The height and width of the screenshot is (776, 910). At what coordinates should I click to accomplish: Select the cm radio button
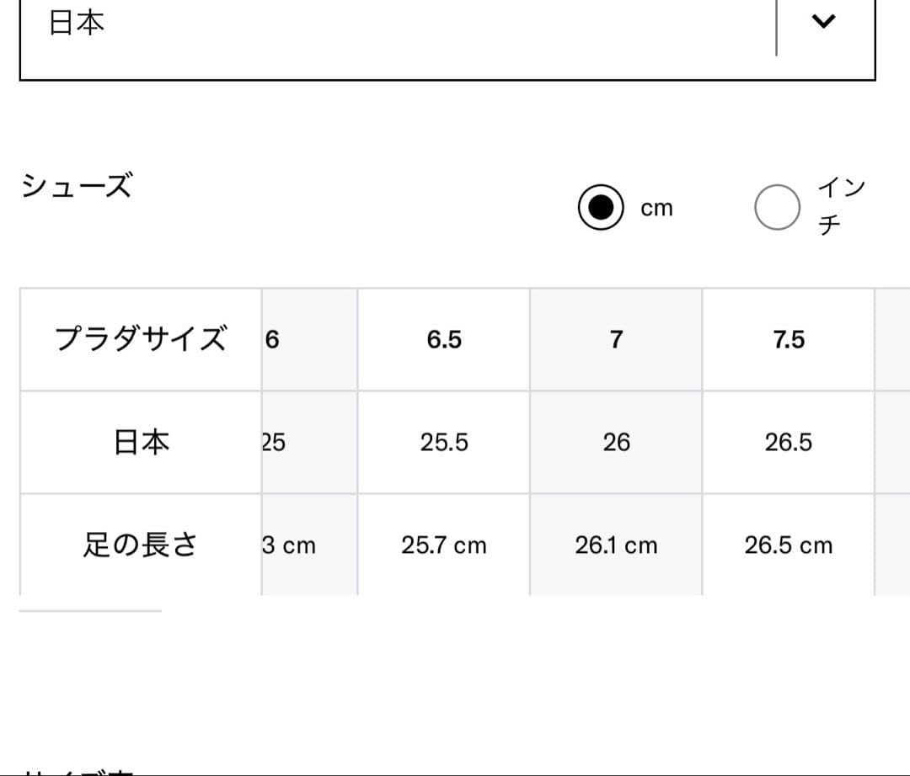coord(601,208)
